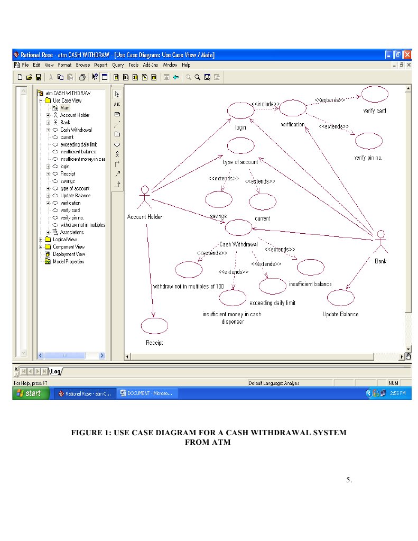Select Main diagram in browser tree
This screenshot has height=541, width=418.
click(x=64, y=108)
